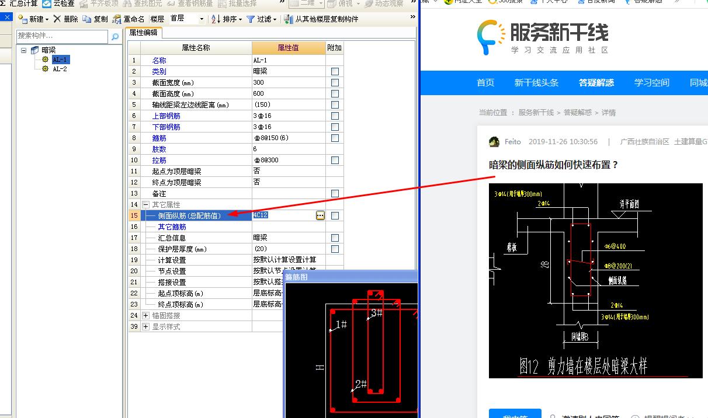The image size is (708, 418).
Task: Click the 属性值 column header
Action: (x=289, y=47)
